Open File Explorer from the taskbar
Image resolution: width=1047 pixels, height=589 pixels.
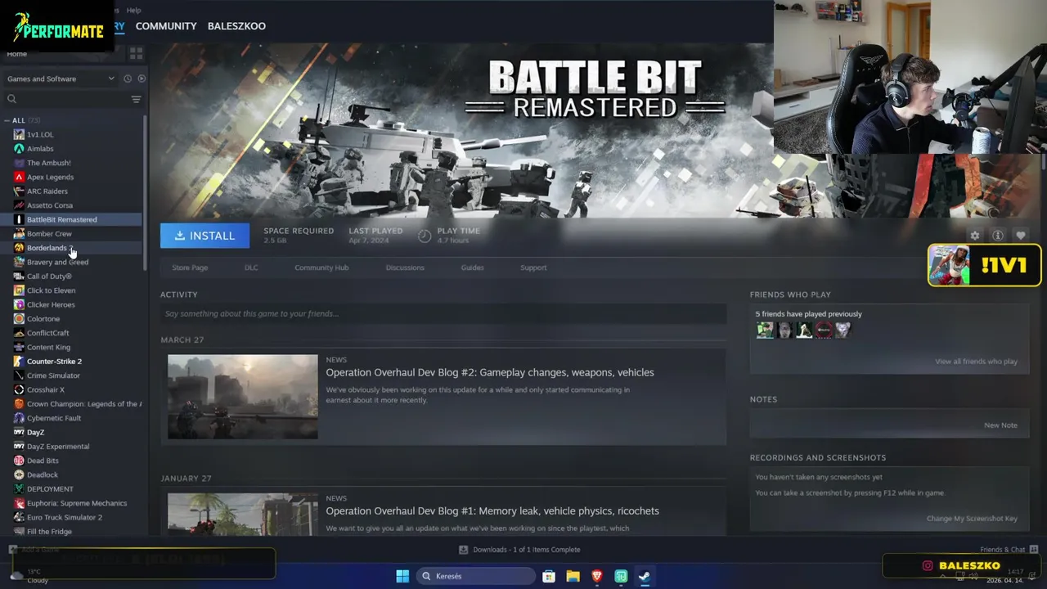[x=573, y=576]
